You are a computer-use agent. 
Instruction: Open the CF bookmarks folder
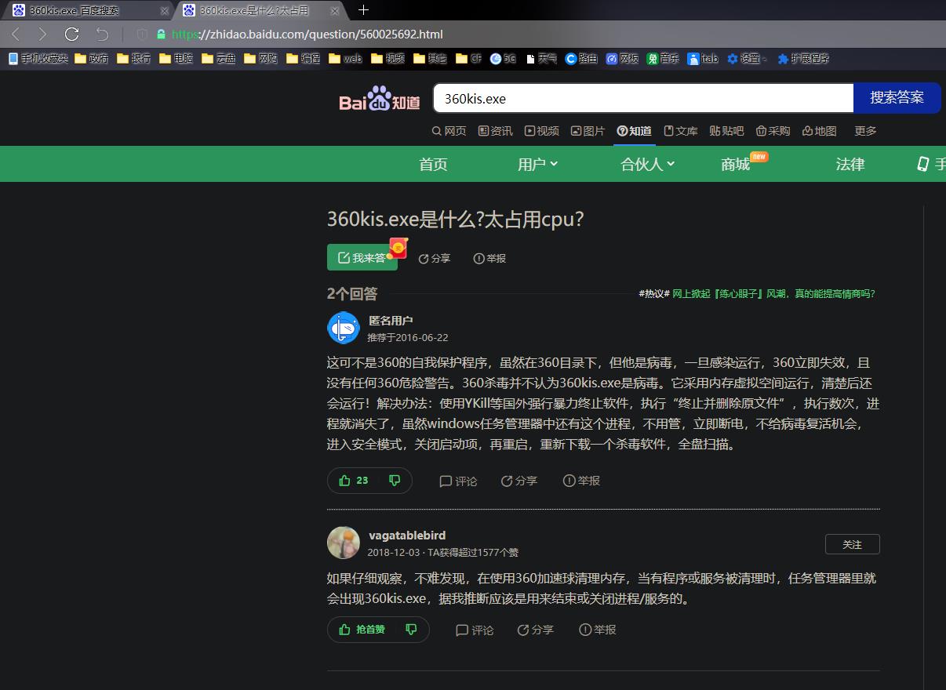pyautogui.click(x=469, y=59)
